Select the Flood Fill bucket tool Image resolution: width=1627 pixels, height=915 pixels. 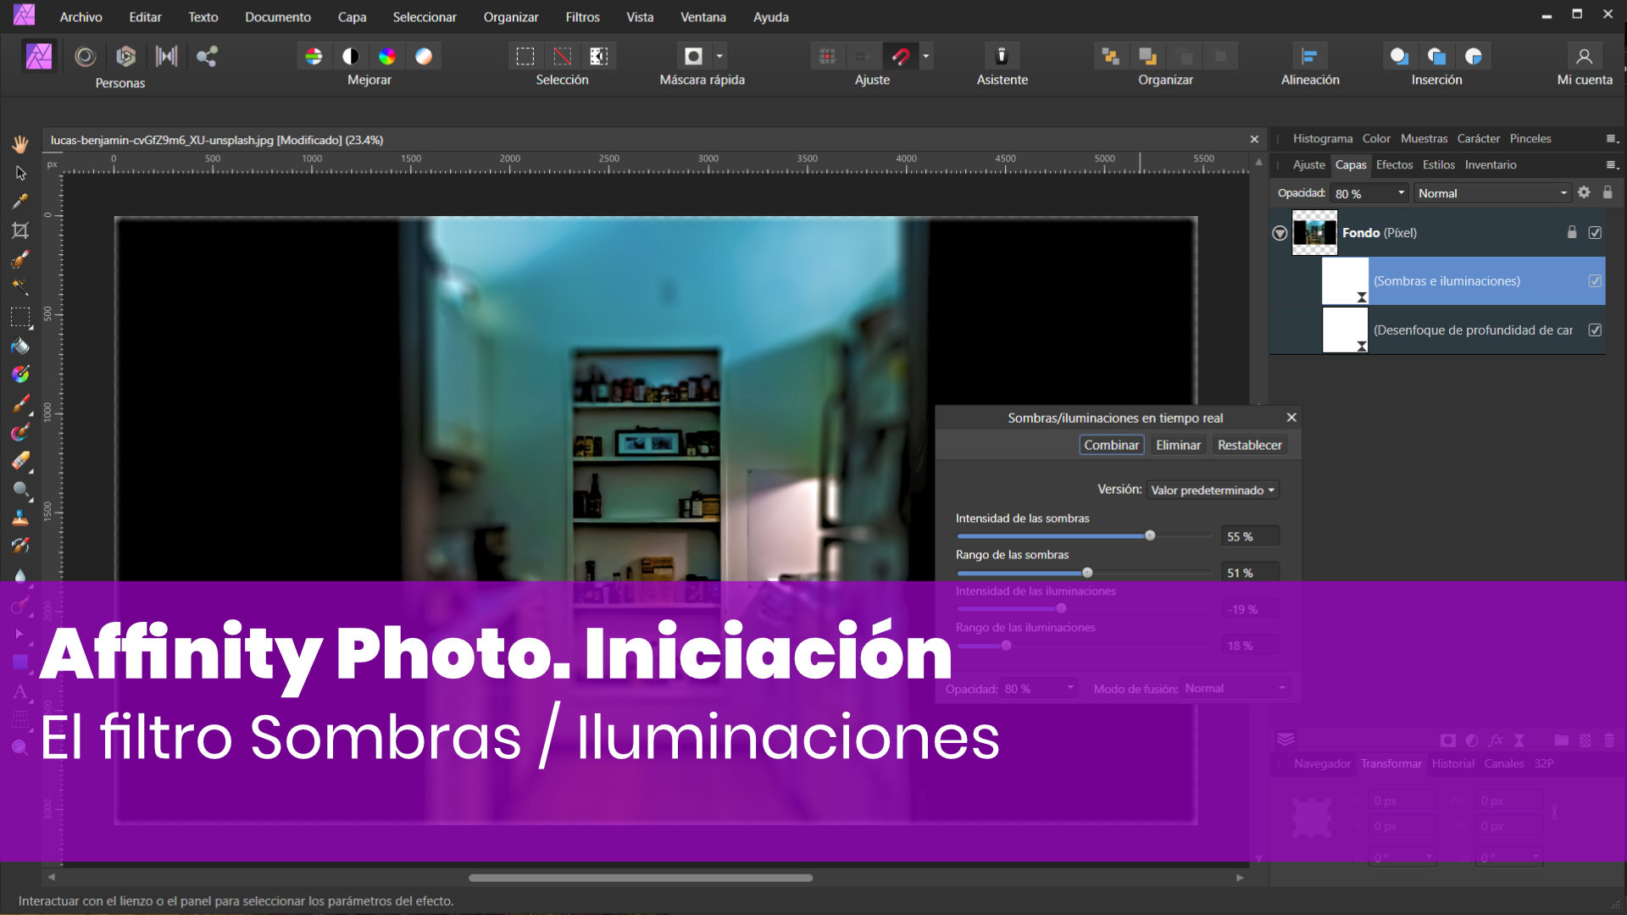point(20,346)
